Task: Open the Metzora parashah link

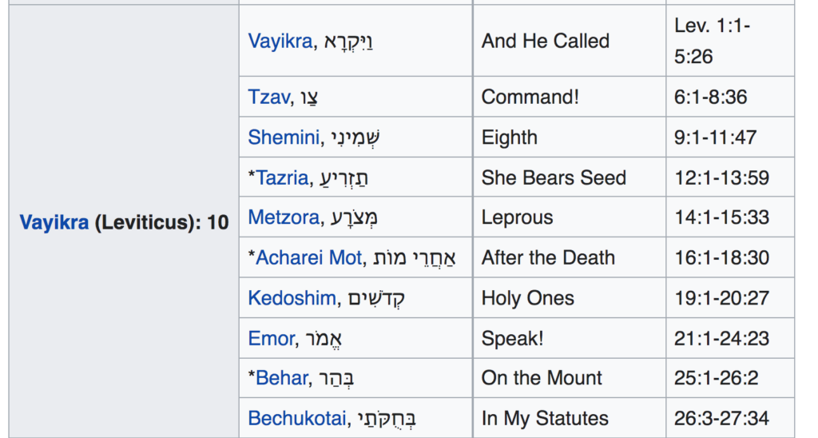Action: point(284,217)
